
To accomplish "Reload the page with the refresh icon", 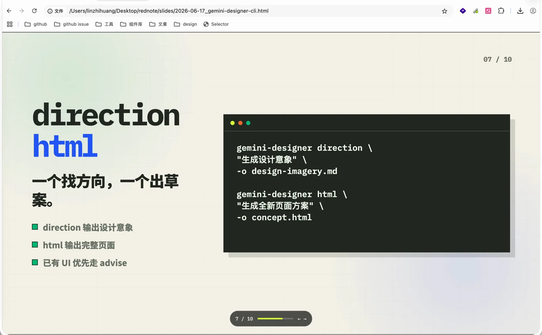I will click(x=34, y=11).
